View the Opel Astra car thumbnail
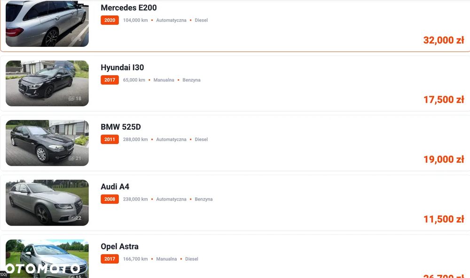The image size is (470, 278). pyautogui.click(x=47, y=259)
